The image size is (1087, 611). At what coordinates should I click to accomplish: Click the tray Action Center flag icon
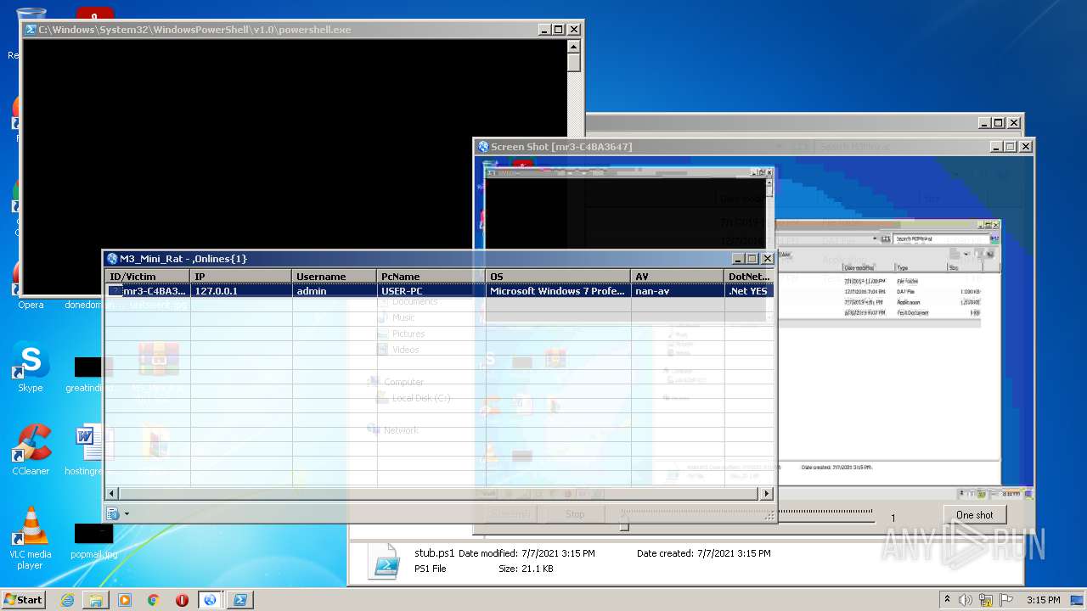(1007, 600)
